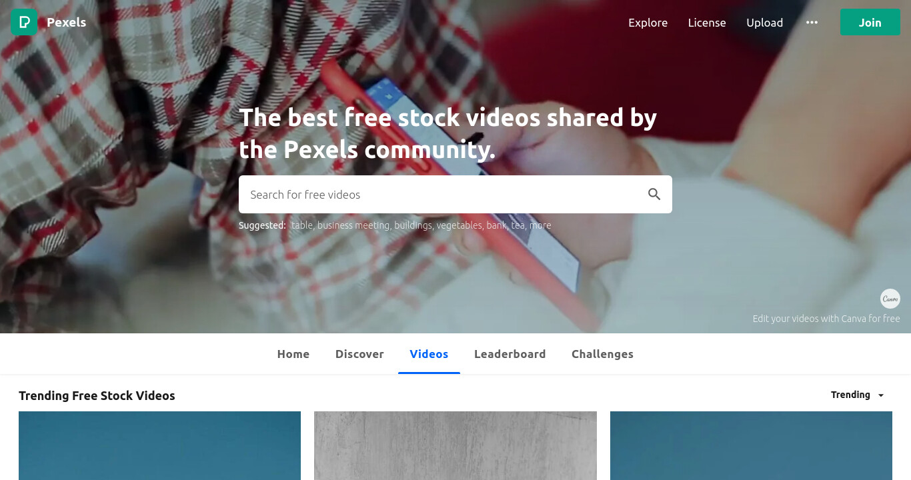Open the three-dots more menu

[812, 22]
